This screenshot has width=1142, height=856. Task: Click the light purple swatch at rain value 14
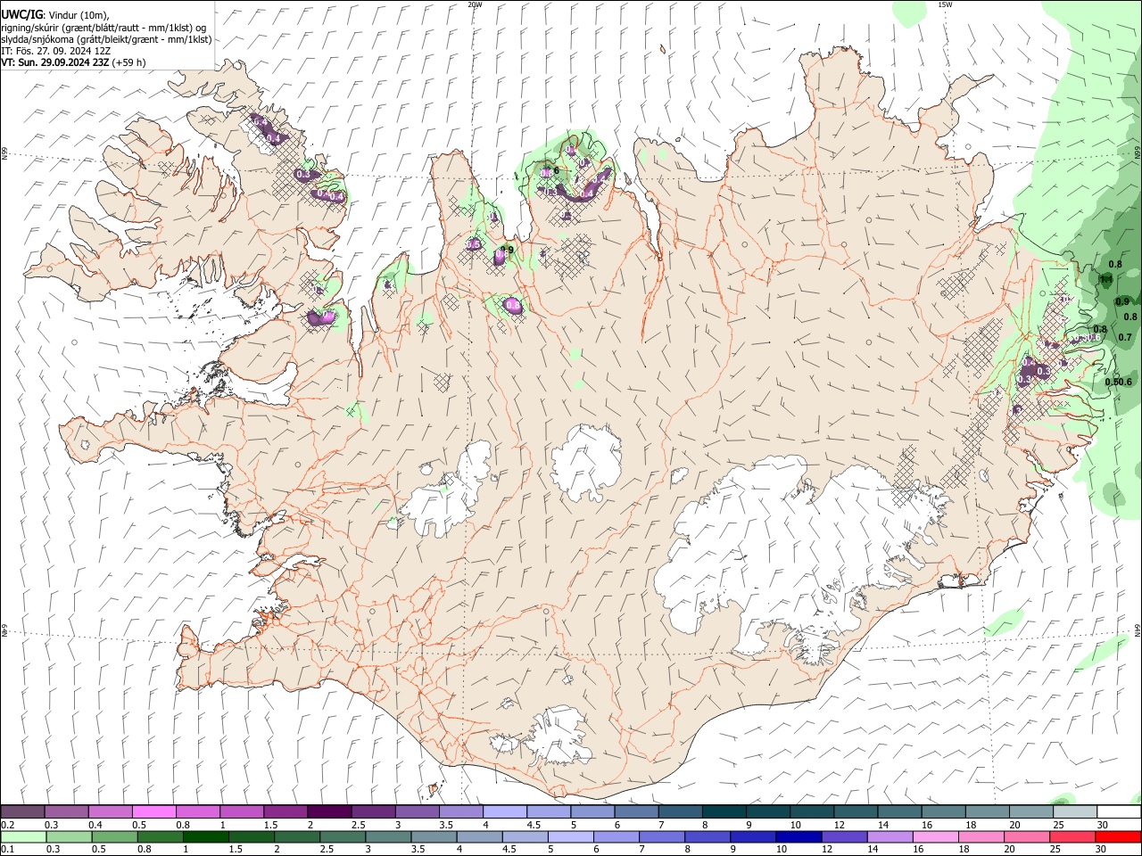point(889,836)
